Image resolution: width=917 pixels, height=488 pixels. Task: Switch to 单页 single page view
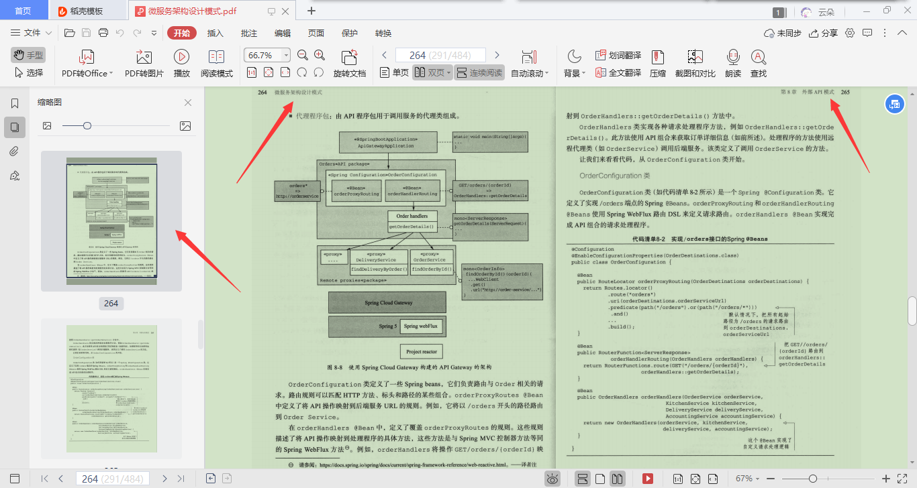click(394, 72)
